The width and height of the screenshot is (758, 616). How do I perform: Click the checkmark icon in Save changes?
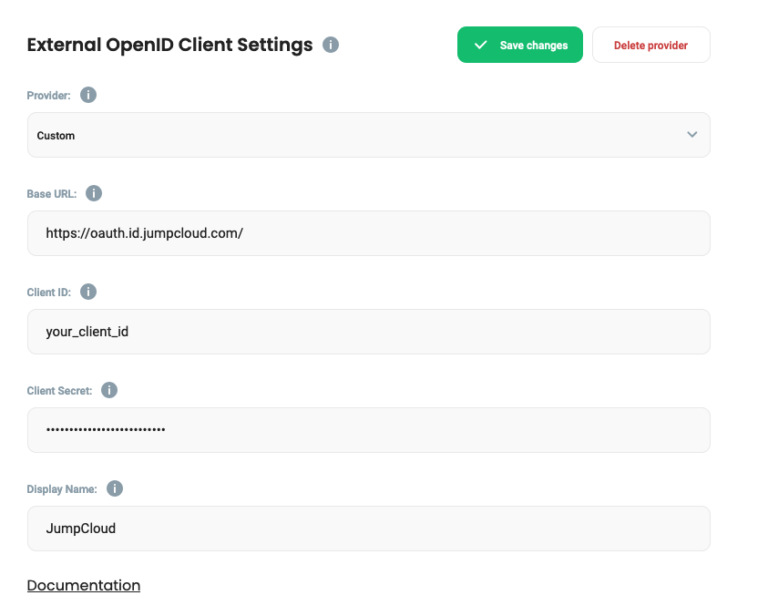pyautogui.click(x=481, y=45)
